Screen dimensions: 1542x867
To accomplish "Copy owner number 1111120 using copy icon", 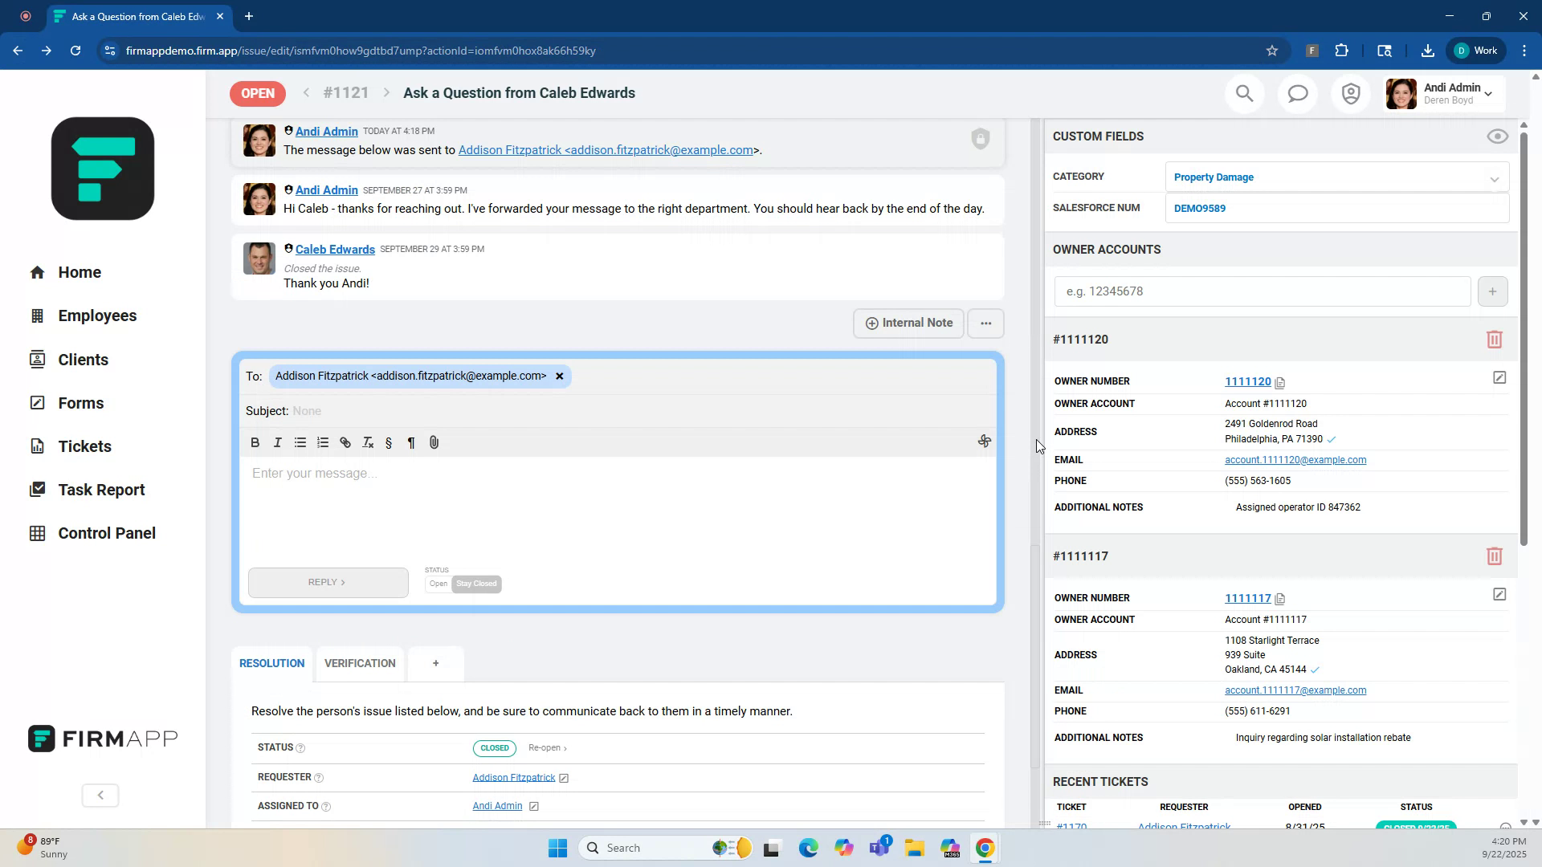I will (1279, 383).
